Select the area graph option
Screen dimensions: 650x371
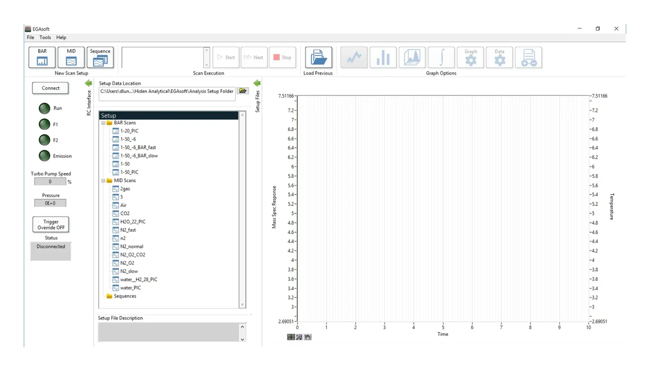pos(412,58)
